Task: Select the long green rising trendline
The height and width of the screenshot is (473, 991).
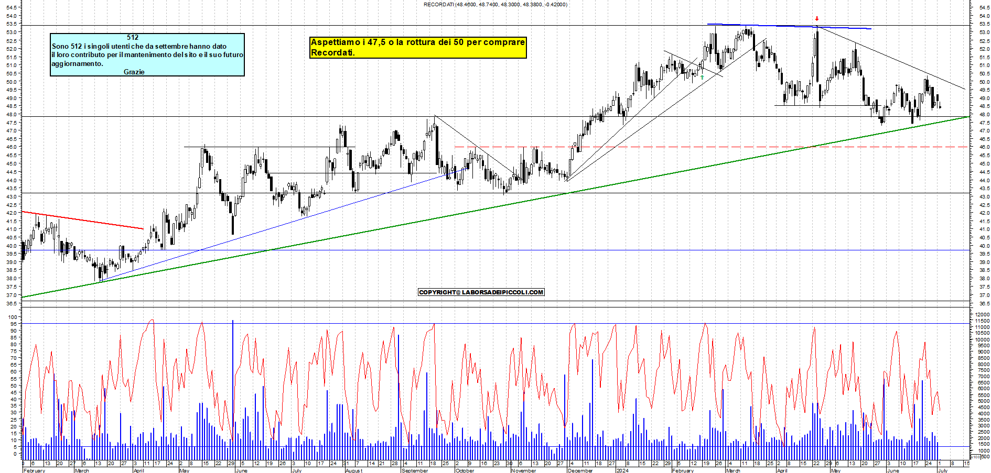Action: (x=495, y=207)
